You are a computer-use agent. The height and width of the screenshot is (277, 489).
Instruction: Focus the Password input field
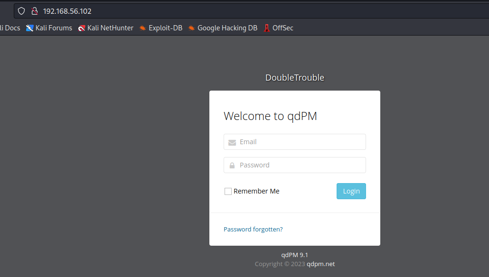[x=295, y=165]
